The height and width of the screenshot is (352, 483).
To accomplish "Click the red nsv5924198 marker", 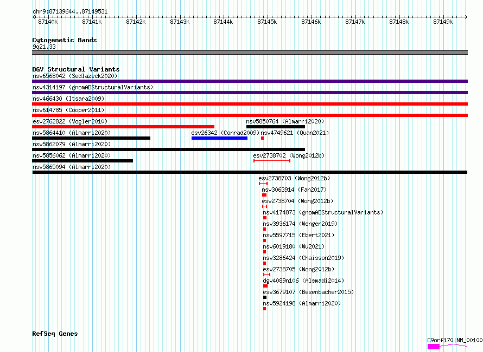I will point(265,309).
